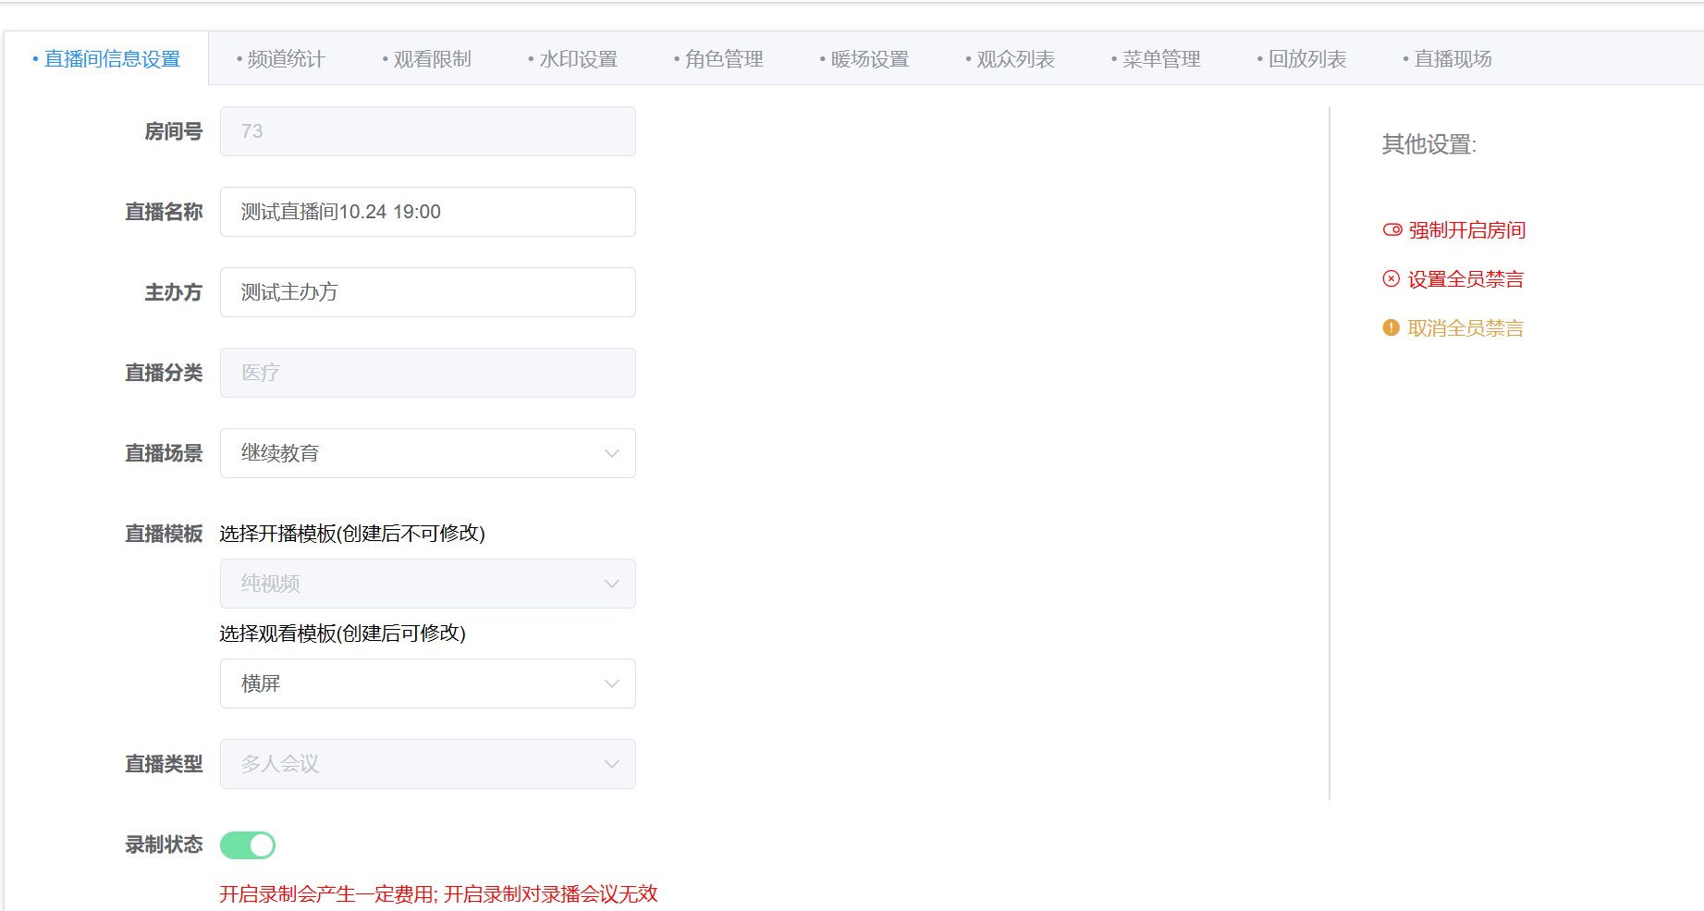The height and width of the screenshot is (911, 1704).
Task: Click the red recording fee warning text
Action: pos(438,894)
